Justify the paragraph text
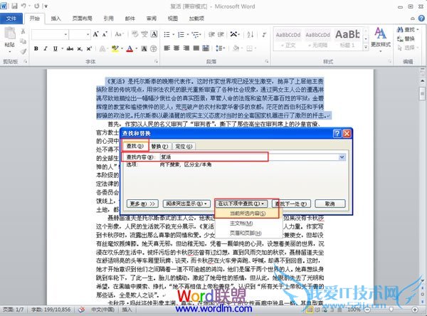The height and width of the screenshot is (316, 427). [196, 48]
